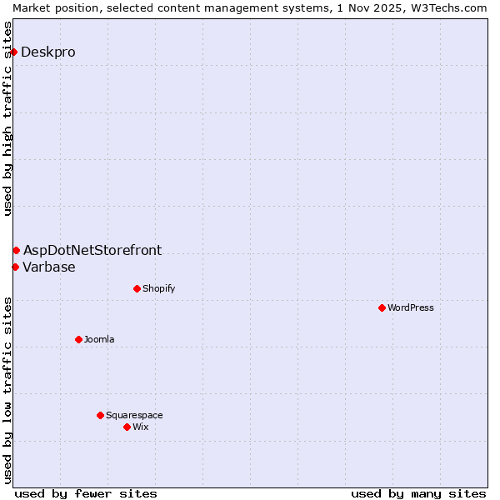Click the 'used by high traffic sites' axis label
Screen dimensions: 500x500
click(7, 117)
